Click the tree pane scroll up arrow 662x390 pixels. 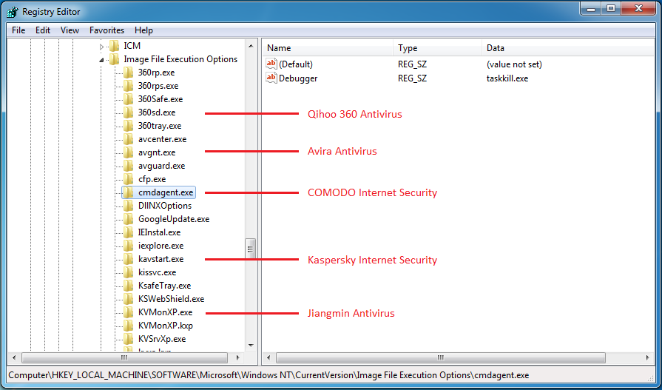click(x=251, y=46)
